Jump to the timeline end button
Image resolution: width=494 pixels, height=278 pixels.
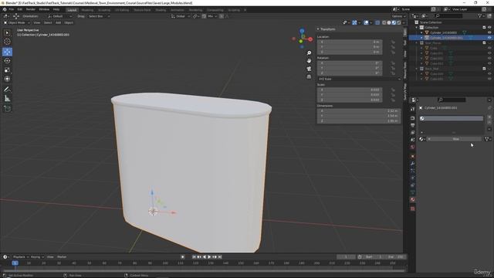pos(220,257)
